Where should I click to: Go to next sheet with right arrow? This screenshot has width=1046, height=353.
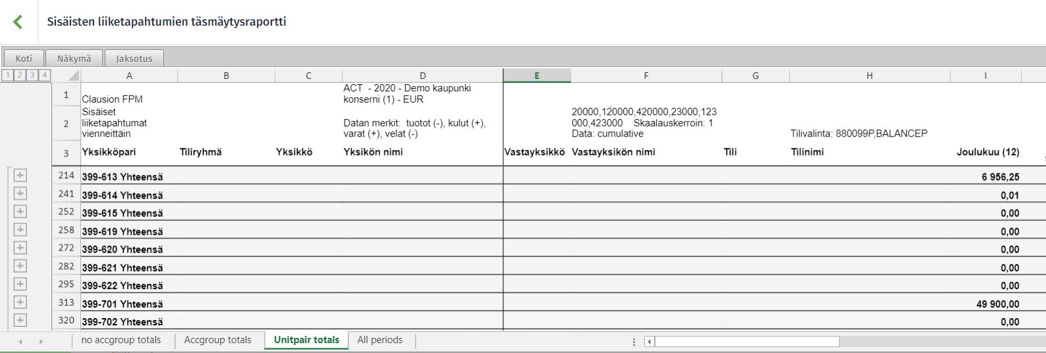click(41, 342)
